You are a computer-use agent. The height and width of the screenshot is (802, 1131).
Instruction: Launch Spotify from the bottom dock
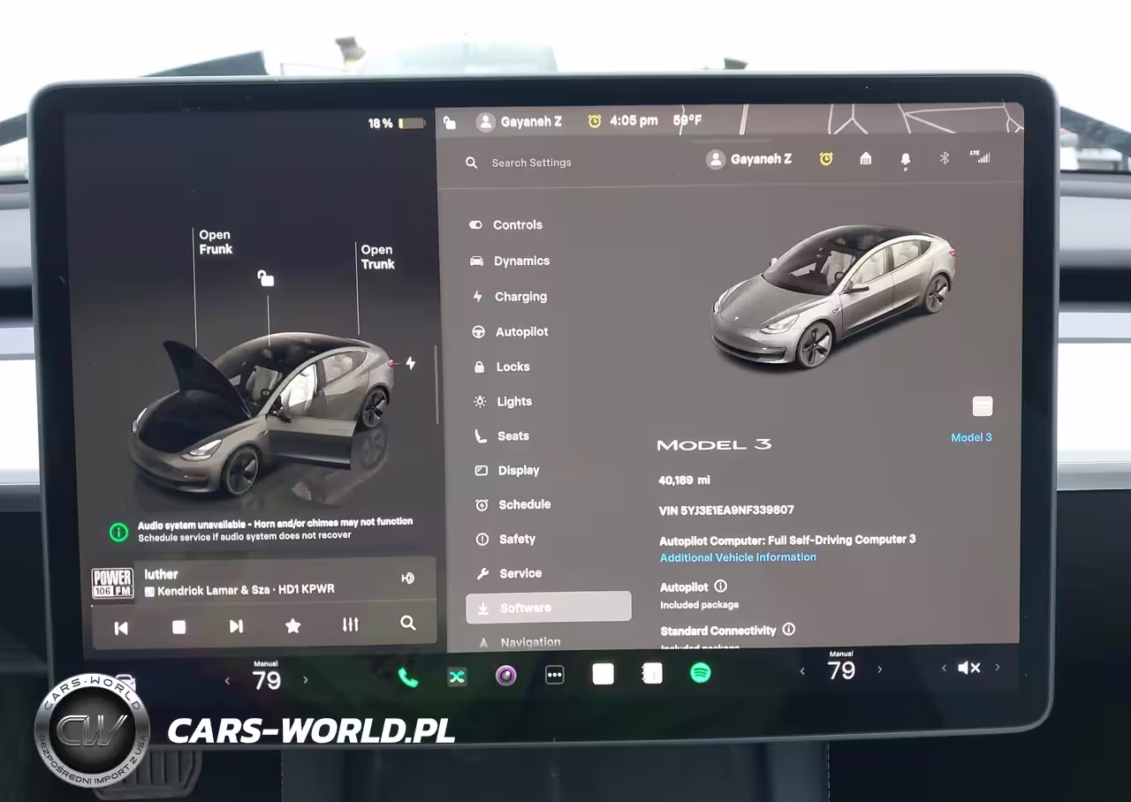700,673
